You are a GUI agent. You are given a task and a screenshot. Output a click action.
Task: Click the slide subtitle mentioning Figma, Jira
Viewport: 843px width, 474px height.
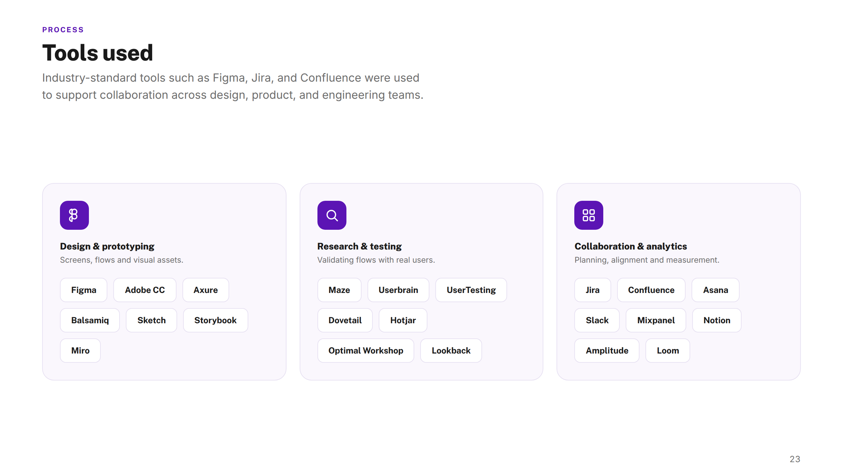(233, 86)
